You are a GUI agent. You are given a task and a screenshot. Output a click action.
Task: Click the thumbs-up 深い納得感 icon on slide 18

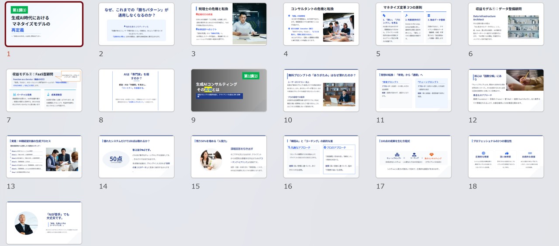pos(507,153)
